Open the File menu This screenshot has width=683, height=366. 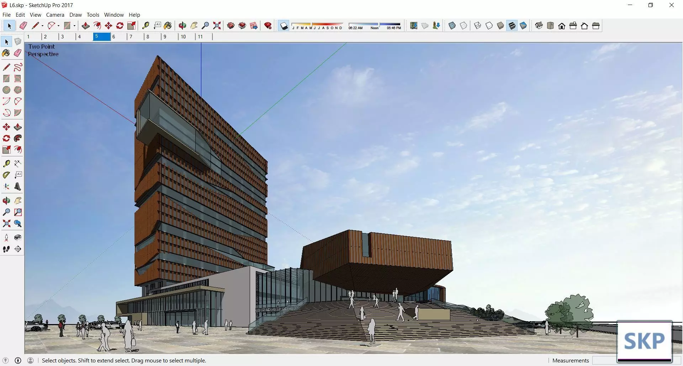tap(6, 15)
